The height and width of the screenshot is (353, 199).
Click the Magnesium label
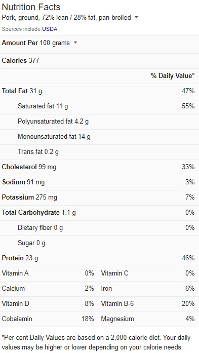pos(117,319)
